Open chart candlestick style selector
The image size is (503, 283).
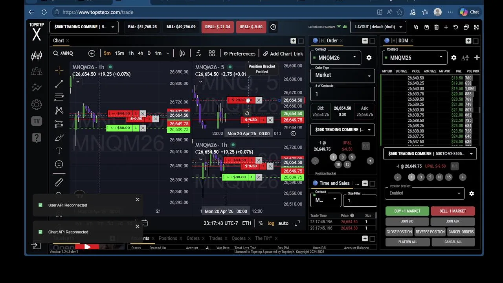[x=182, y=53]
